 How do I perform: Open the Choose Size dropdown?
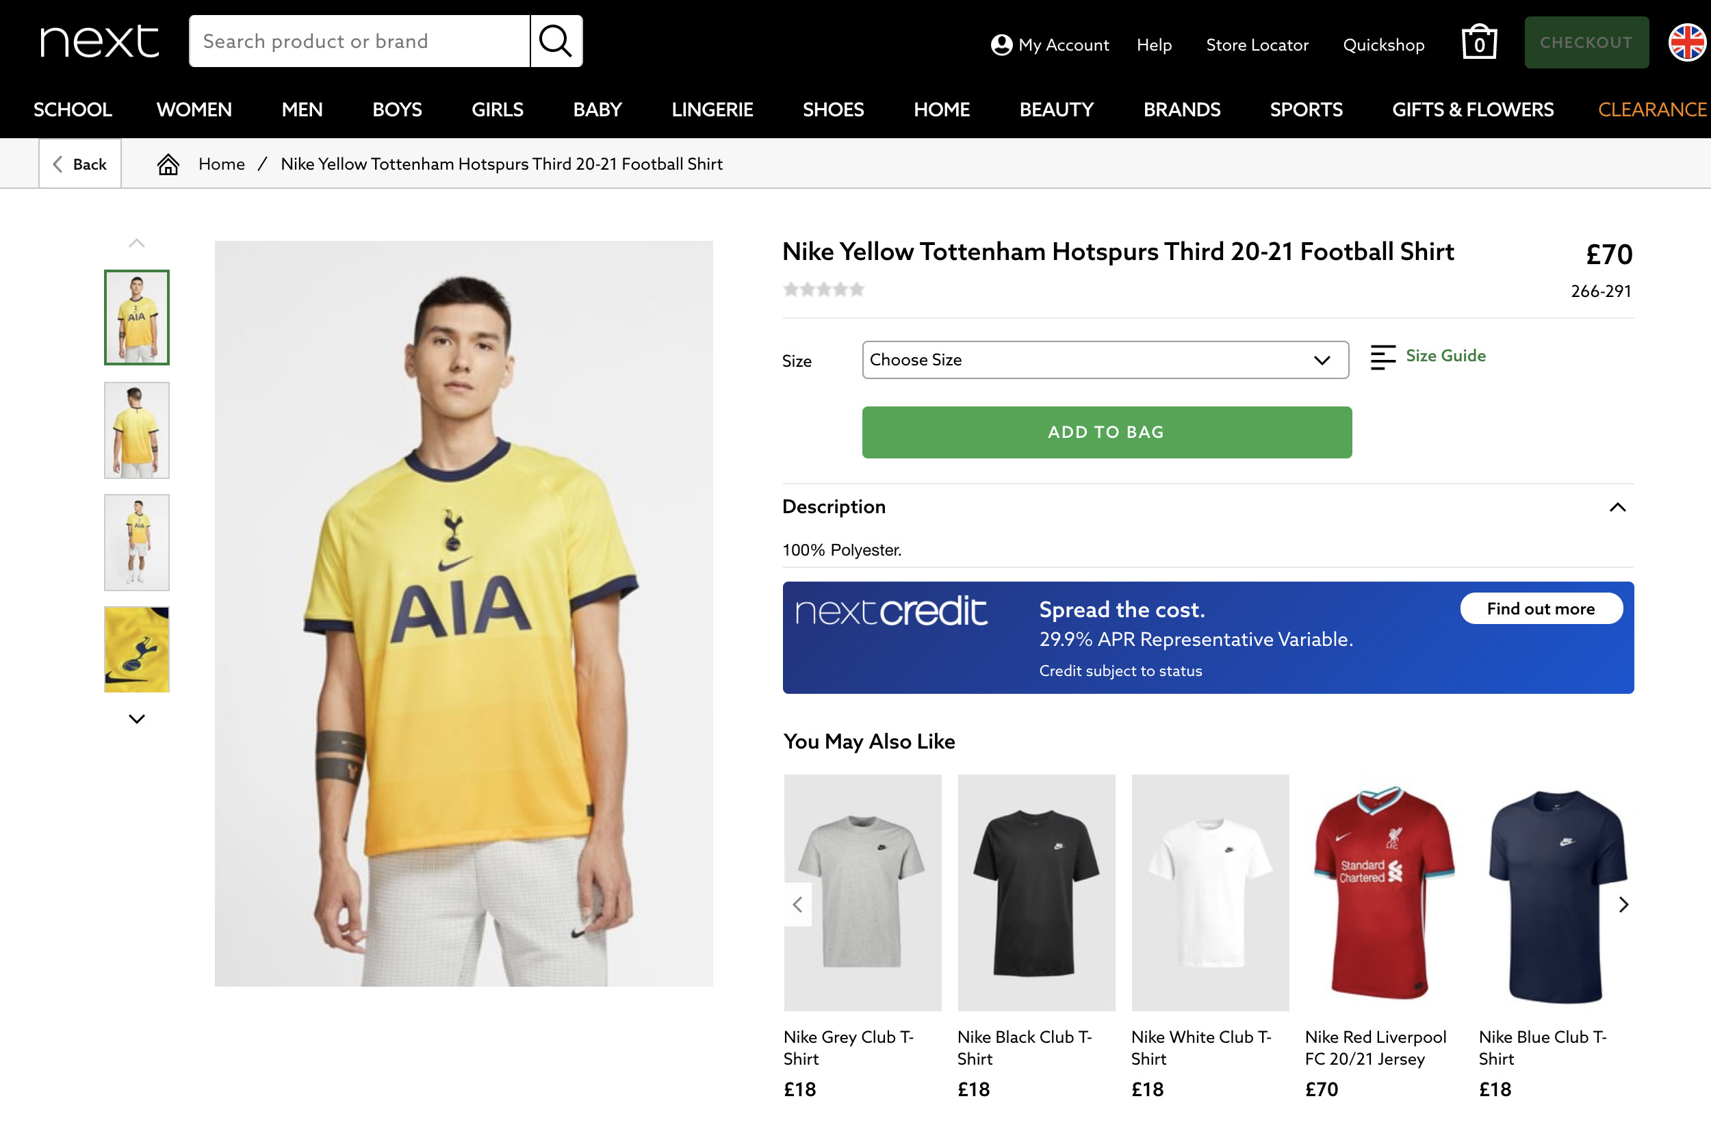point(1105,360)
